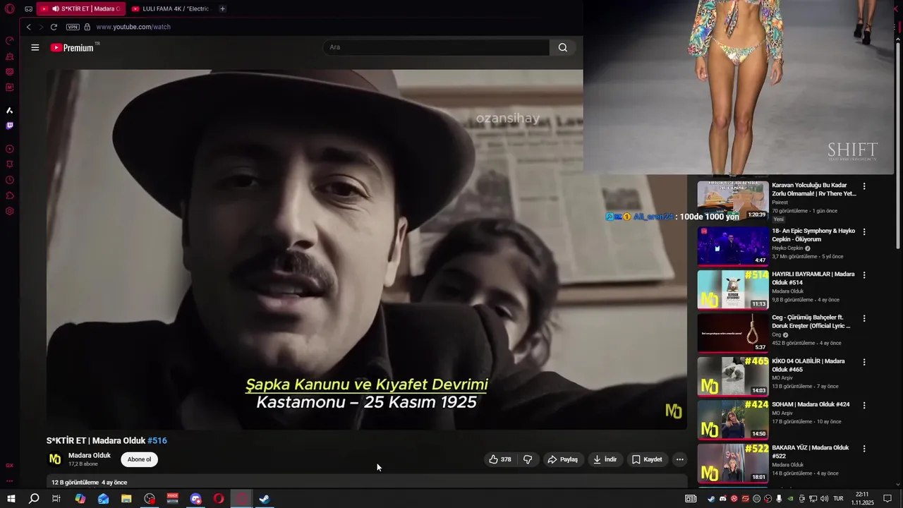Image resolution: width=903 pixels, height=508 pixels.
Task: Click '12 B görüntüleme 4 ay önce' description text
Action: pos(90,483)
